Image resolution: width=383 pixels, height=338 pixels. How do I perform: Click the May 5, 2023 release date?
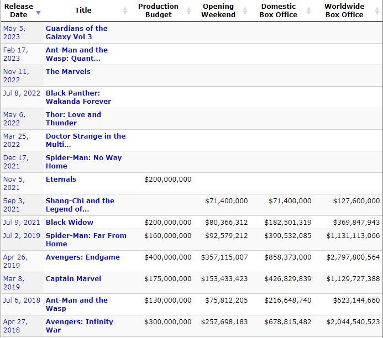point(14,33)
